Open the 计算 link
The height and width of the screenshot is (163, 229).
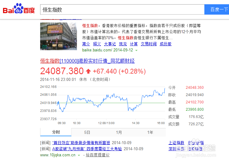tap(134, 44)
